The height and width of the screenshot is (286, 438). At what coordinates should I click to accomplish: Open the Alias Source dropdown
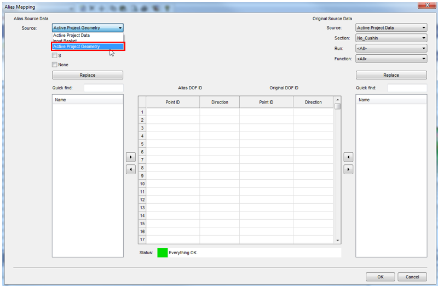coord(88,28)
